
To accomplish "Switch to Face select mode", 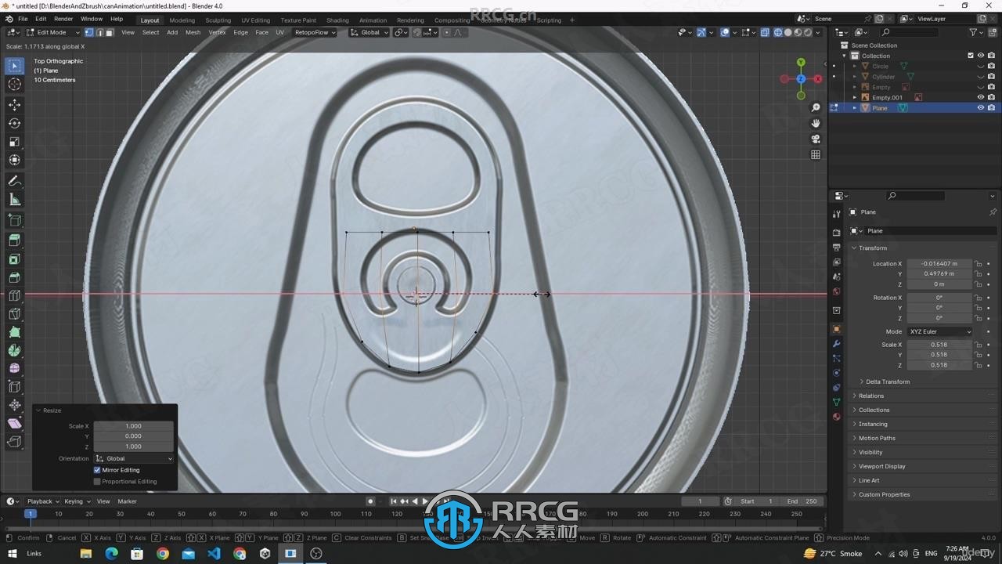I will coord(110,32).
